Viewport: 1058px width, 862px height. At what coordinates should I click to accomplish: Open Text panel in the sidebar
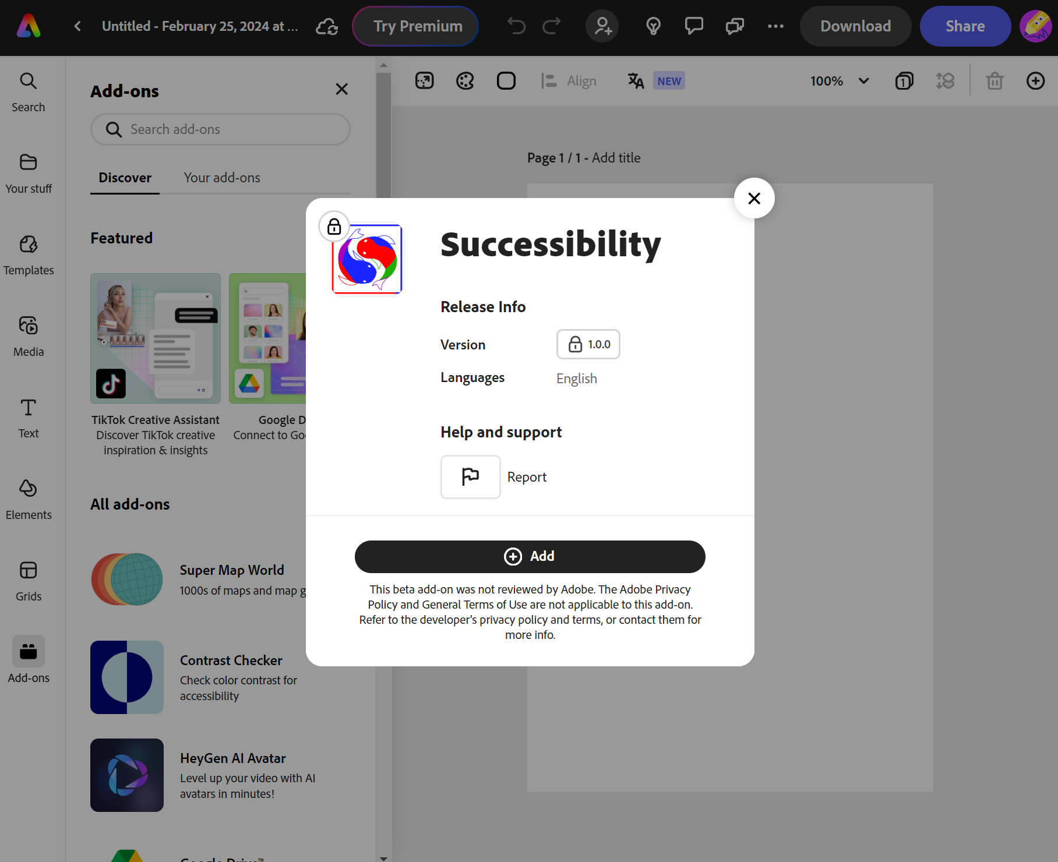pyautogui.click(x=29, y=418)
